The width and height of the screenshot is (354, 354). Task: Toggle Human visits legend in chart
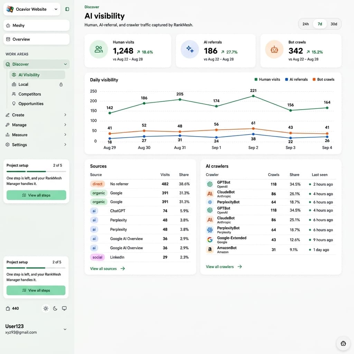tap(267, 80)
